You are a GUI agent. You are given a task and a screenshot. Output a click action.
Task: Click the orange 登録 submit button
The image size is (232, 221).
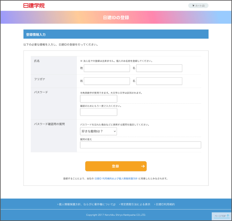[x=116, y=166]
